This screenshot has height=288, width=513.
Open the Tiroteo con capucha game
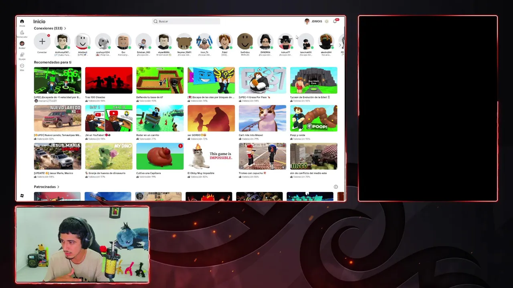263,156
